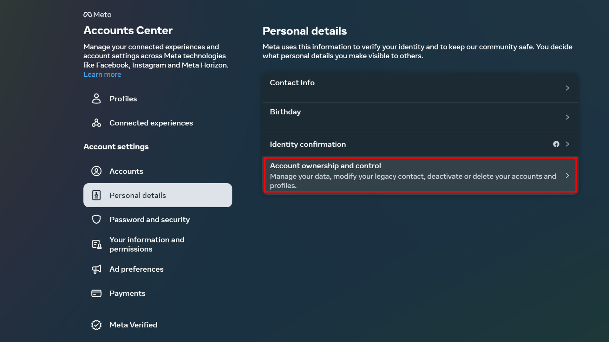
Task: Open Identity confirmation via its chevron
Action: coord(567,144)
